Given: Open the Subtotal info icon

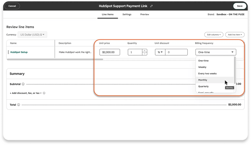Looking at the screenshot, I should 23,84.
